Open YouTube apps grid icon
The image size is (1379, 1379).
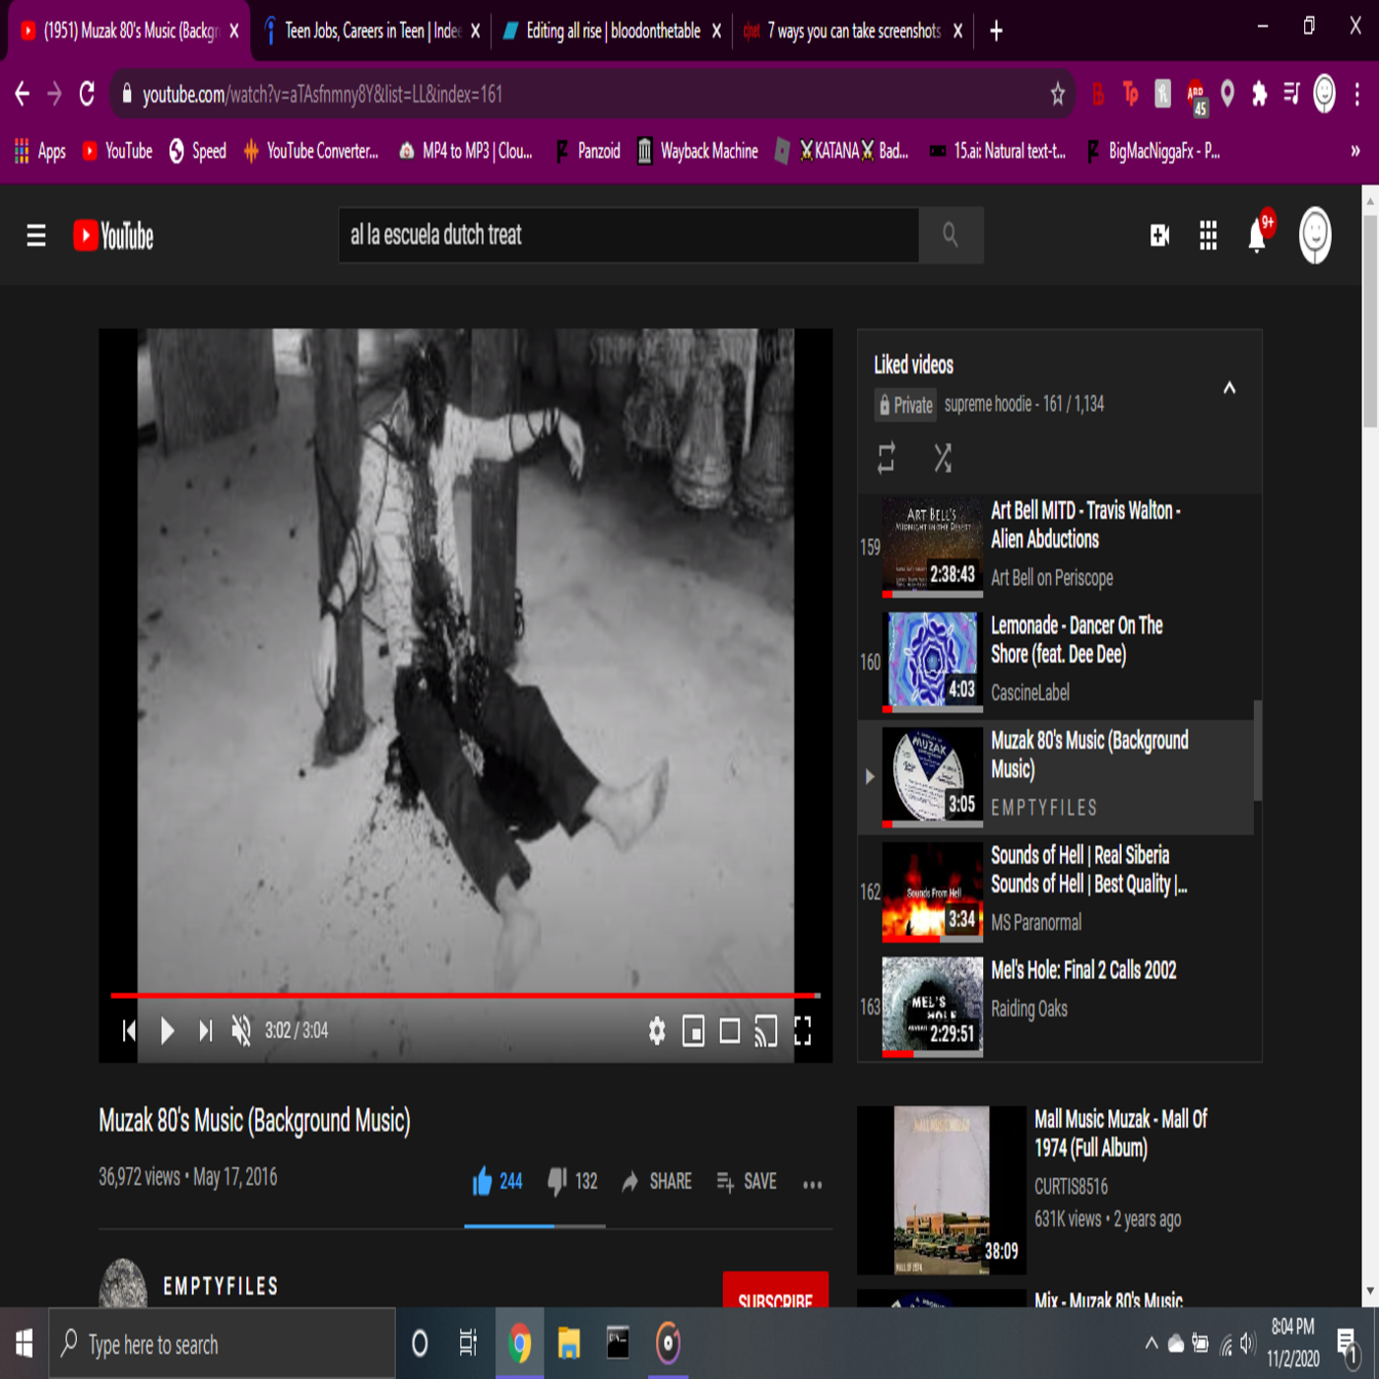point(1209,236)
